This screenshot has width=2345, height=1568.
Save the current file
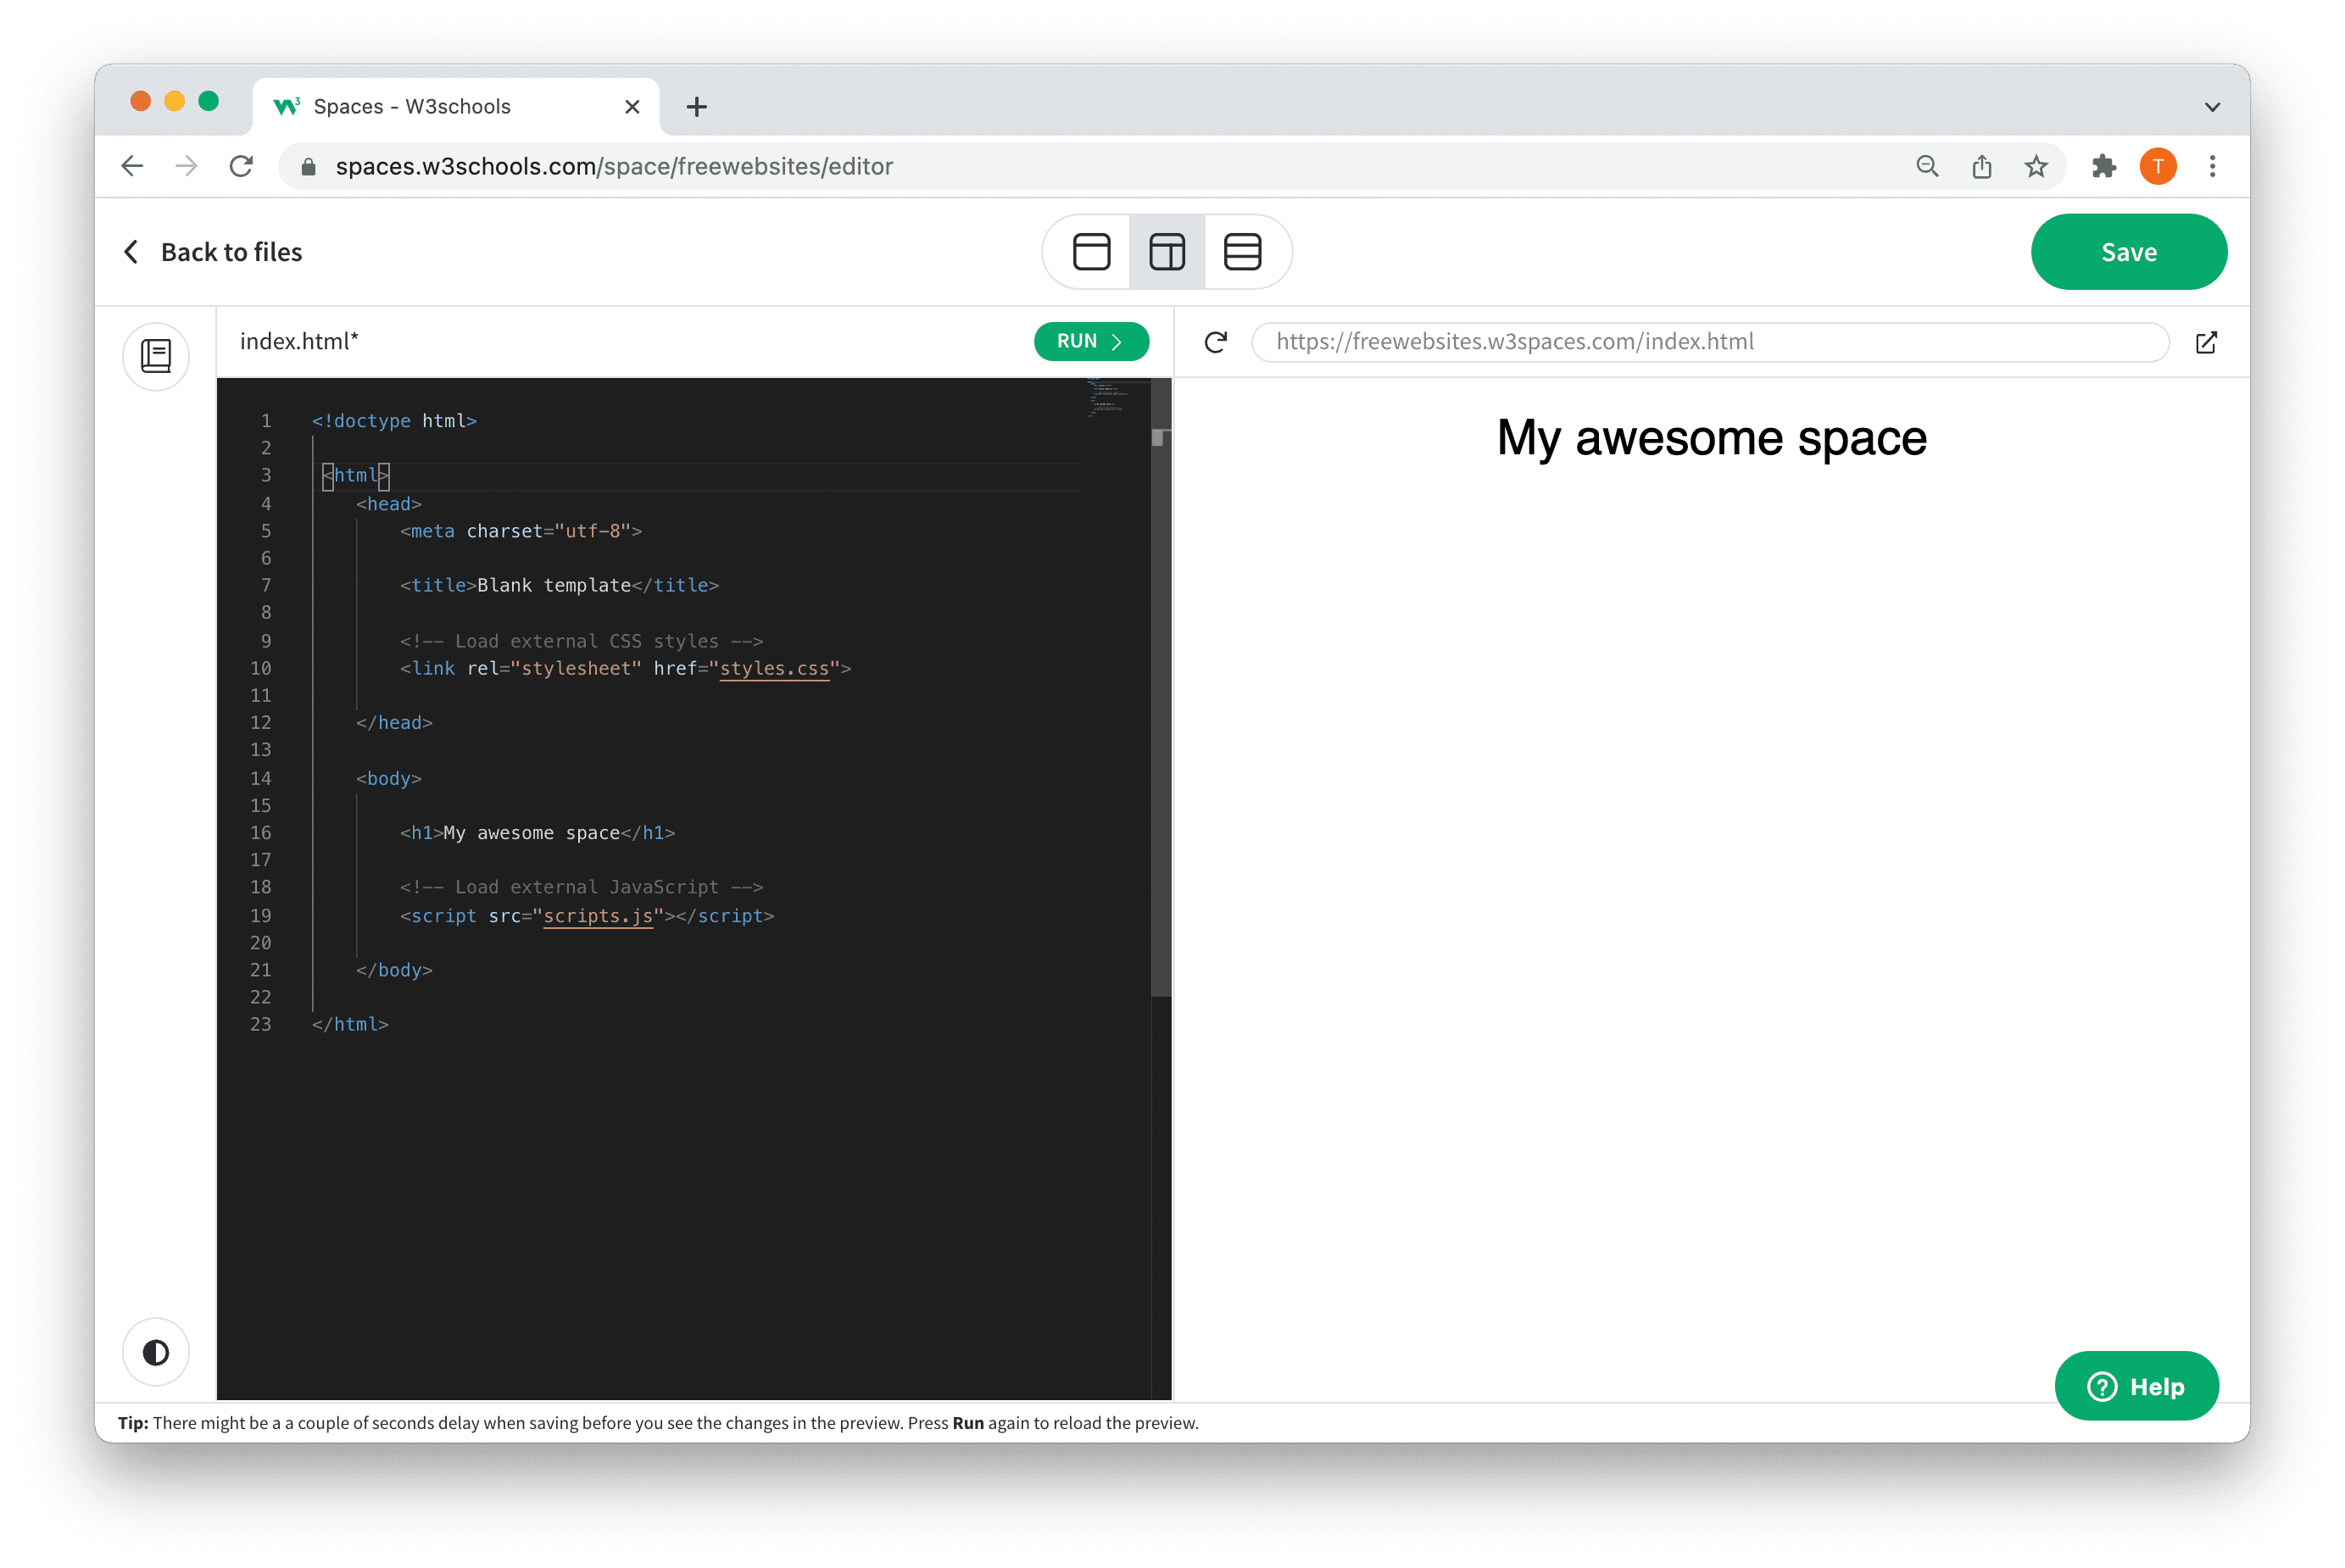[2128, 252]
